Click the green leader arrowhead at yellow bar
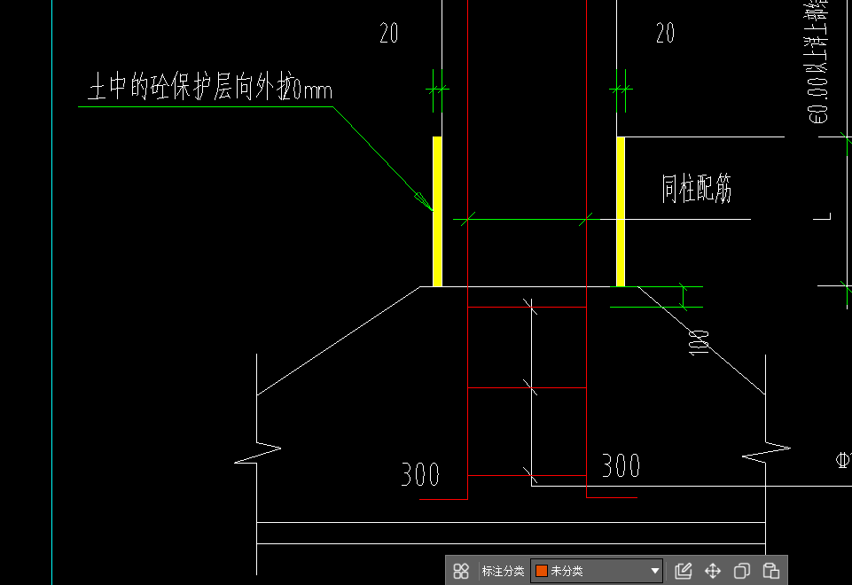 pyautogui.click(x=424, y=201)
